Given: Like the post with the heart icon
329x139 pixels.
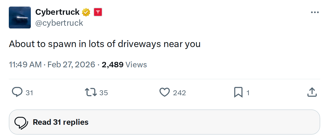Looking at the screenshot, I should tap(164, 92).
